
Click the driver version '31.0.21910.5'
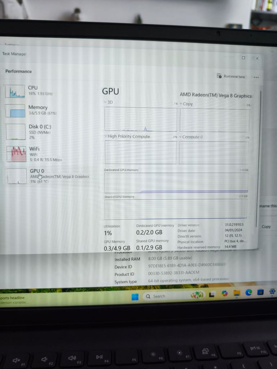[234, 224]
